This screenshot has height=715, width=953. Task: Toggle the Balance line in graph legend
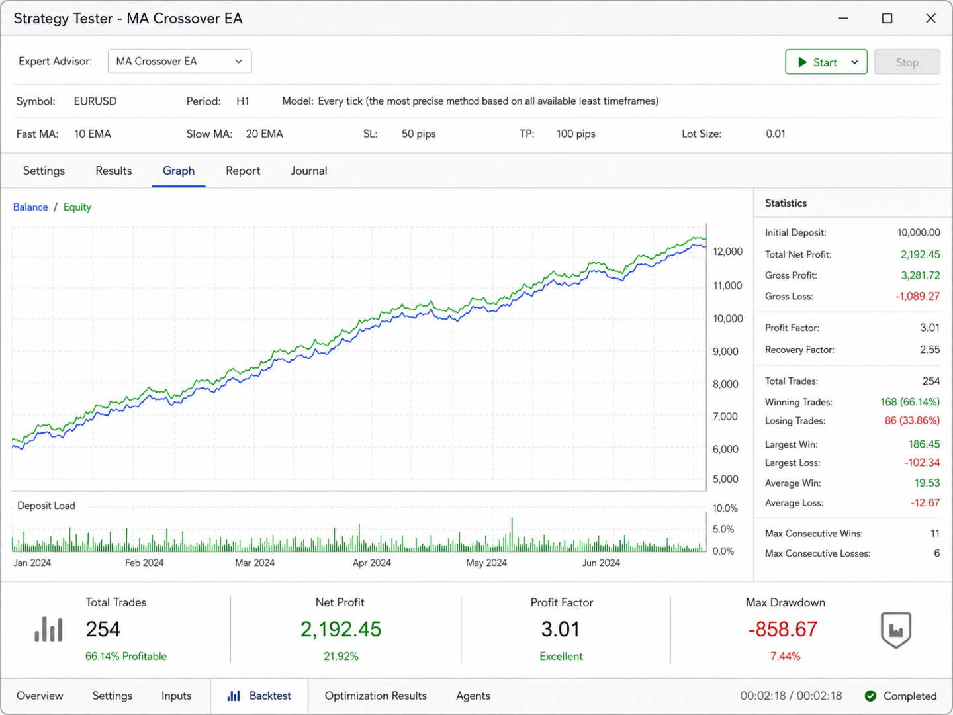click(x=30, y=207)
